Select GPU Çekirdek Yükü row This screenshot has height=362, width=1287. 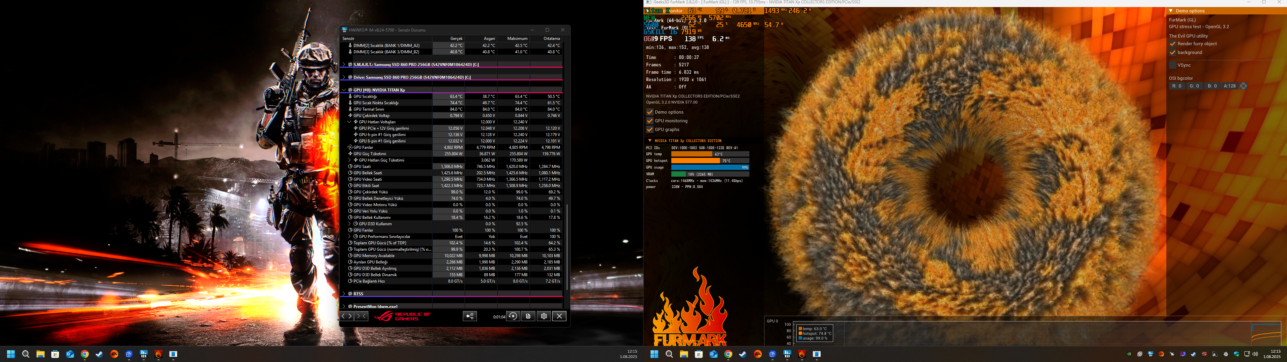pos(452,192)
